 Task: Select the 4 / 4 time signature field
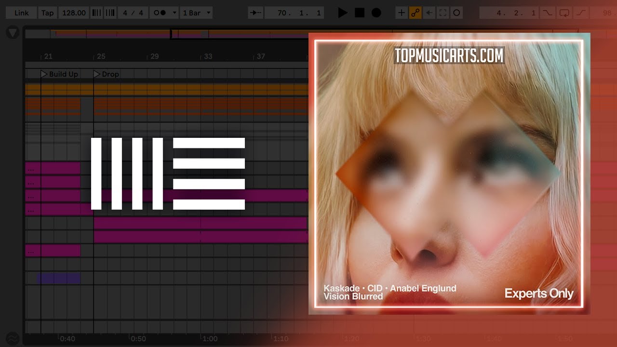pos(133,13)
